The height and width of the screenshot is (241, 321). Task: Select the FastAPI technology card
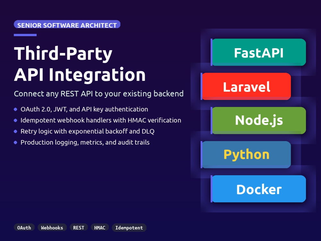pos(258,52)
